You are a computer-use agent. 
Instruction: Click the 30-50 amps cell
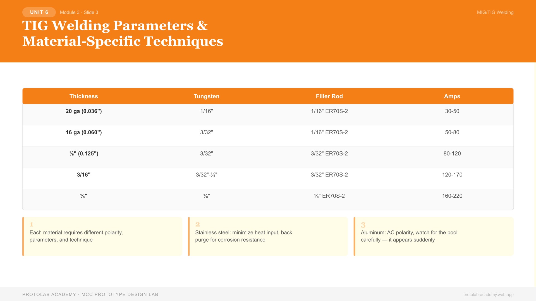tap(452, 111)
